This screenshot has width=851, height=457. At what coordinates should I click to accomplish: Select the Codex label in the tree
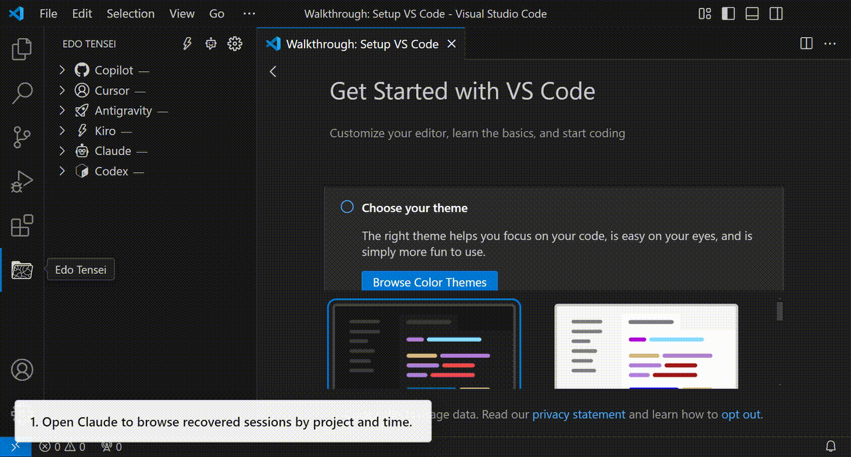pos(112,171)
